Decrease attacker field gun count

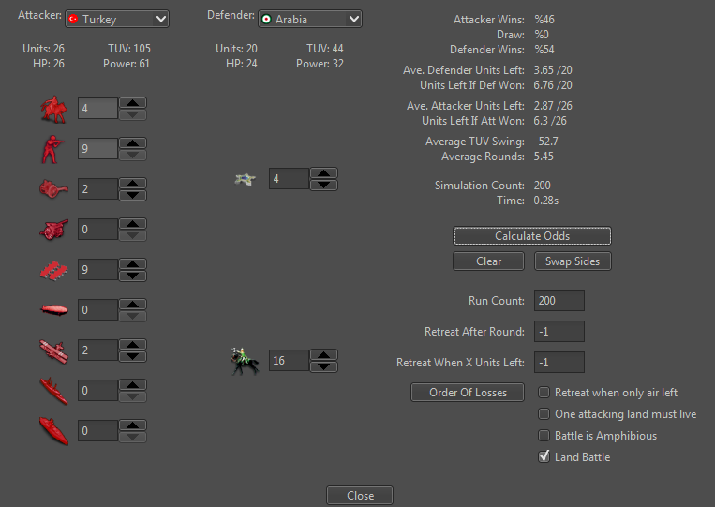click(x=133, y=195)
